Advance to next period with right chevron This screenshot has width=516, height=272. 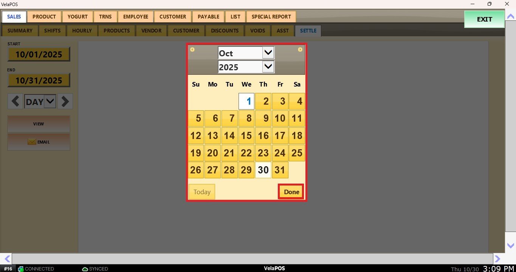65,101
